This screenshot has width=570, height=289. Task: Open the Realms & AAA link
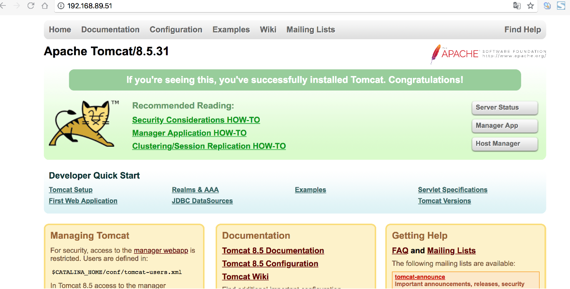pos(195,190)
